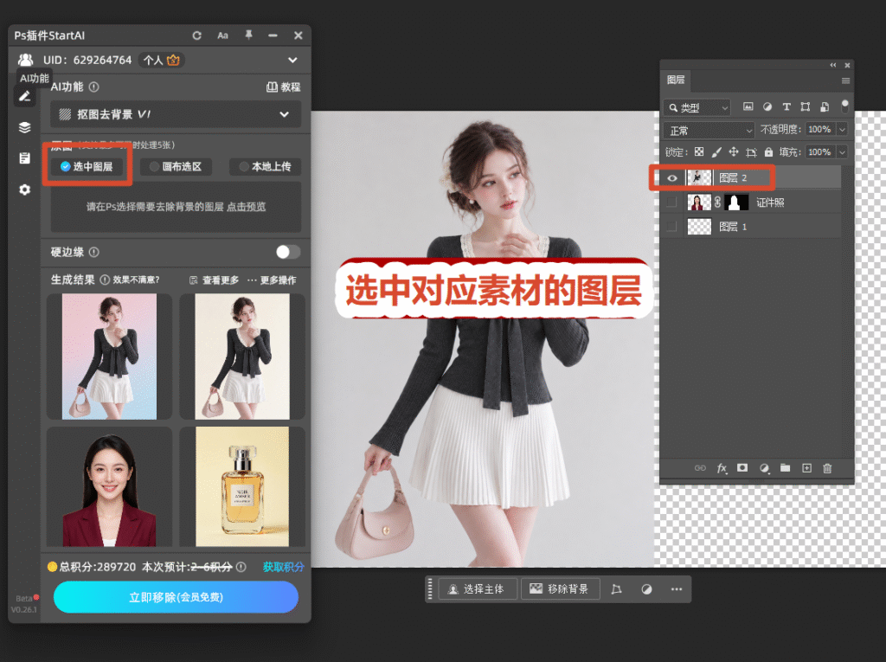Open the layers stack sidebar icon

(24, 127)
